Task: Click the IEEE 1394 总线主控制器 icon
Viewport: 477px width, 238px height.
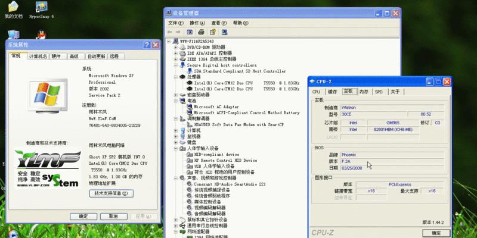Action: 182,59
